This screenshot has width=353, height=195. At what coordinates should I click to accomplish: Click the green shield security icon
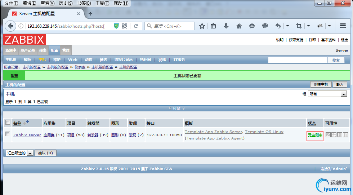116,26
